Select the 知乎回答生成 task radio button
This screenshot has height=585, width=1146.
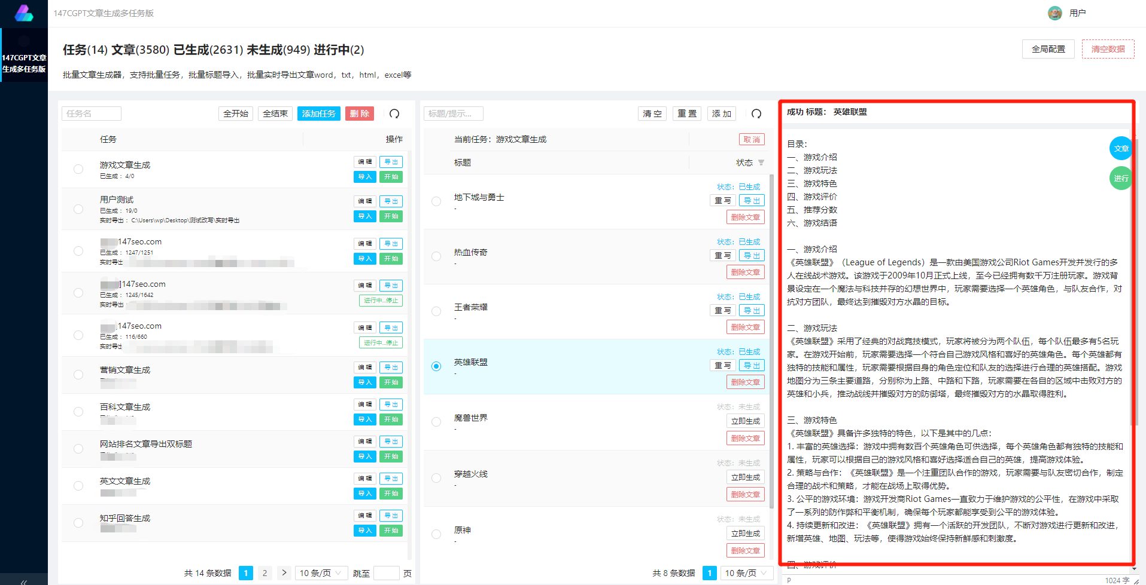click(x=78, y=523)
